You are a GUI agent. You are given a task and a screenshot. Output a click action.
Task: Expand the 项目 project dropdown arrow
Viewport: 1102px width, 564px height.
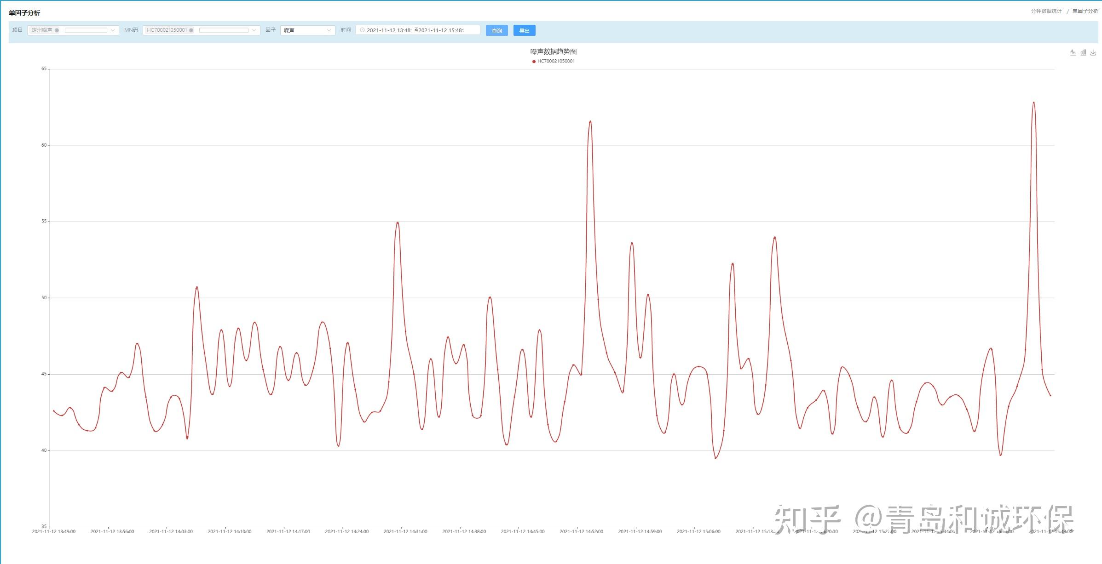tap(113, 30)
